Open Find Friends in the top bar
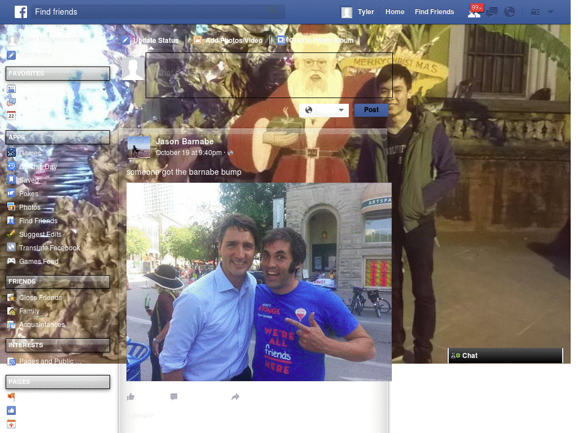The image size is (578, 433). pos(434,12)
